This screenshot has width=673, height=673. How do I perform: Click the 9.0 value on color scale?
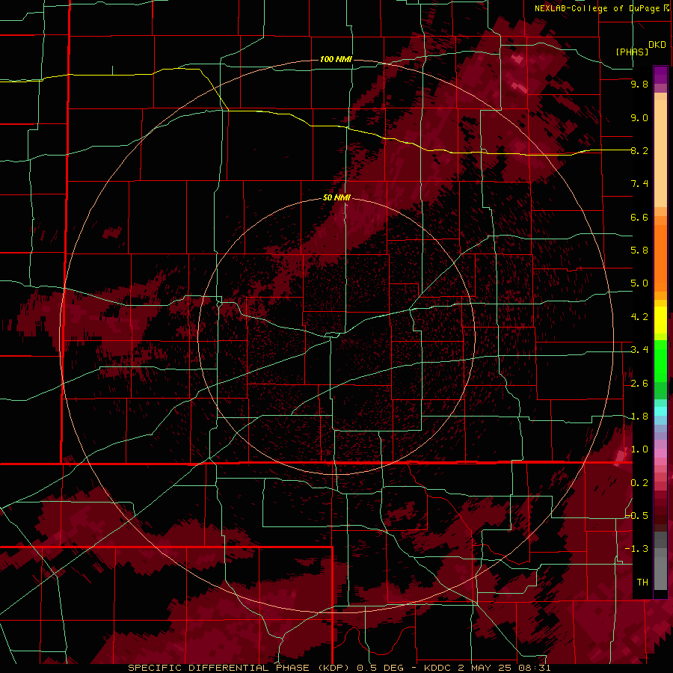tap(639, 117)
